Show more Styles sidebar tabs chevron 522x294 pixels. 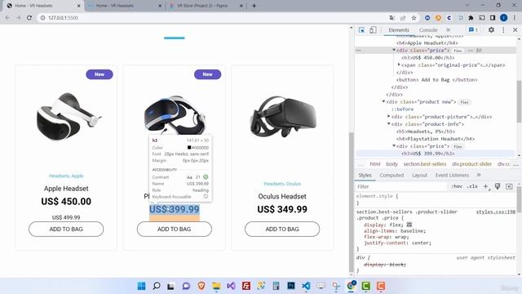pyautogui.click(x=479, y=175)
